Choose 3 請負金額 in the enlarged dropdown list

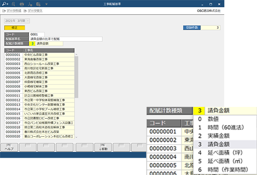(225, 144)
